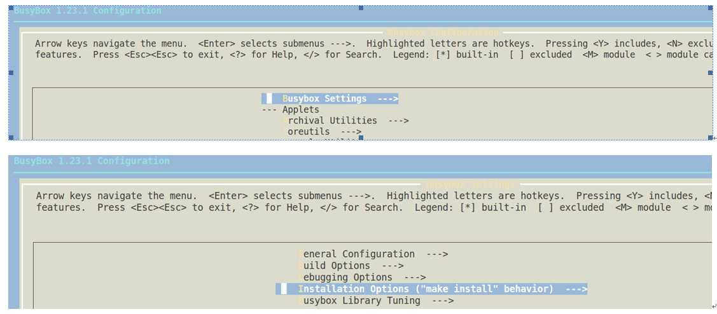
Task: Click the arrow after Installation Options
Action: coord(576,289)
